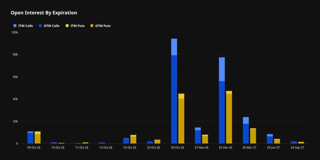Click the '26 Mar 27' axis label
The image size is (320, 160).
pyautogui.click(x=250, y=147)
